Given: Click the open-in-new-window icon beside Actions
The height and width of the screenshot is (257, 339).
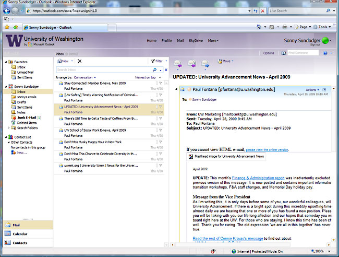Looking at the screenshot, I should pos(324,90).
